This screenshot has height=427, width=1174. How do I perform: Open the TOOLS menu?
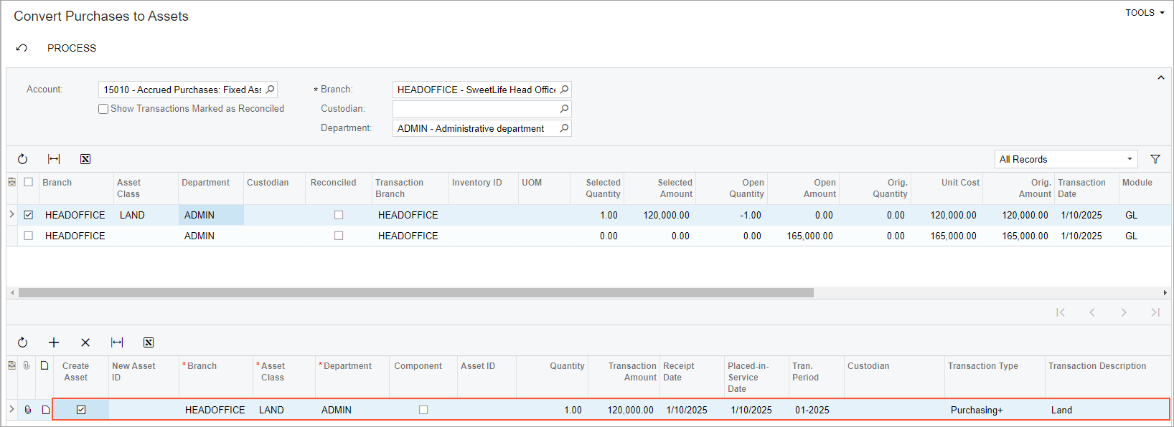(1144, 13)
